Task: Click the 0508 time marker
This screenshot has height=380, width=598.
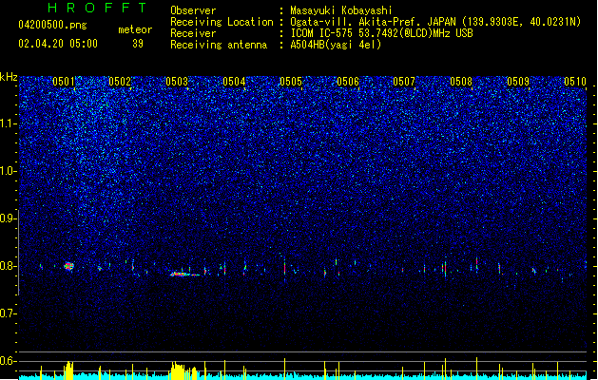Action: click(461, 82)
